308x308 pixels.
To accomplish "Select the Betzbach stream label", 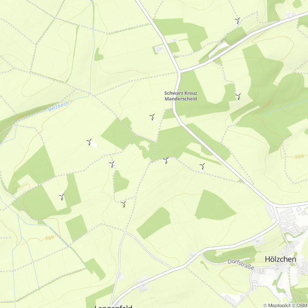I will point(59,106).
